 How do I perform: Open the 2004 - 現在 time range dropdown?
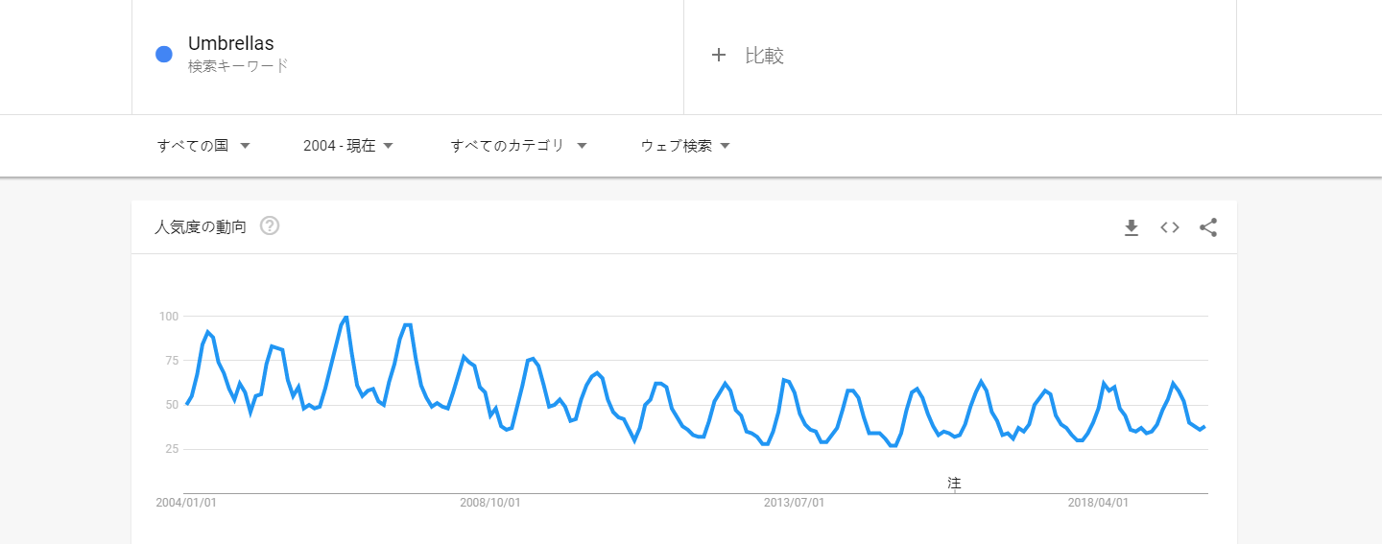[x=348, y=146]
